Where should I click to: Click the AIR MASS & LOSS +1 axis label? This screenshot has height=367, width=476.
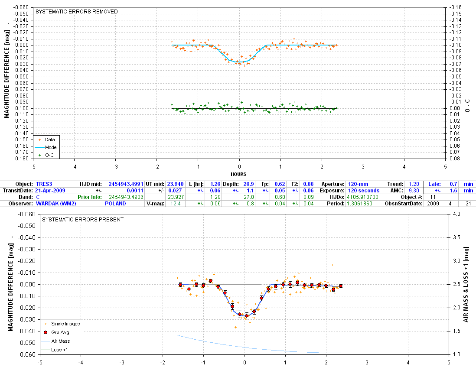(466, 284)
